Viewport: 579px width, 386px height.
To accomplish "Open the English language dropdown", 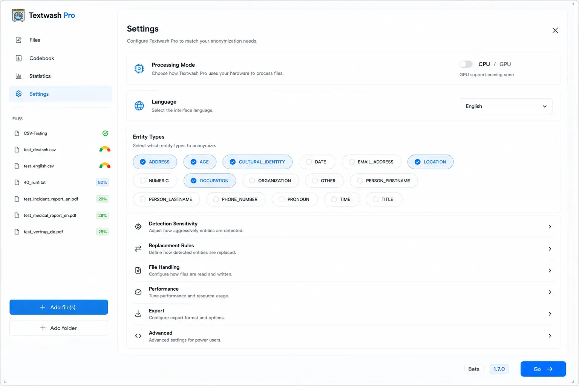I will (506, 106).
